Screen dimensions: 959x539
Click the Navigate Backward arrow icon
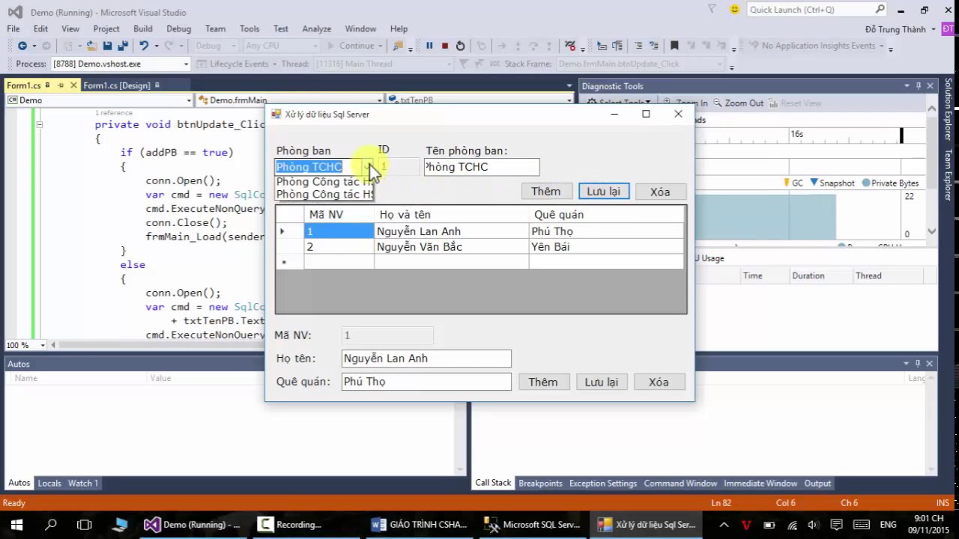coord(22,46)
